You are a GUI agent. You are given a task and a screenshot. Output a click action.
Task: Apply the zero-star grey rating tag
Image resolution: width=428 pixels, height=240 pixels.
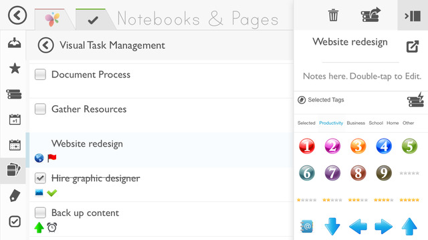point(409,173)
